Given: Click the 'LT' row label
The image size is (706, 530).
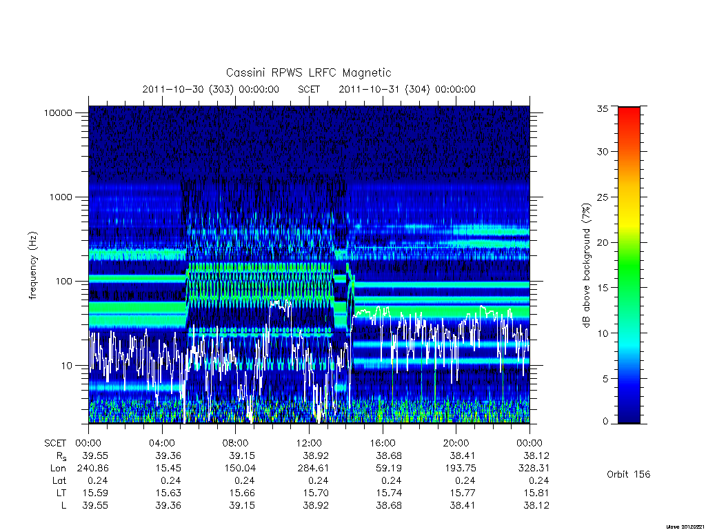Looking at the screenshot, I should click(61, 493).
